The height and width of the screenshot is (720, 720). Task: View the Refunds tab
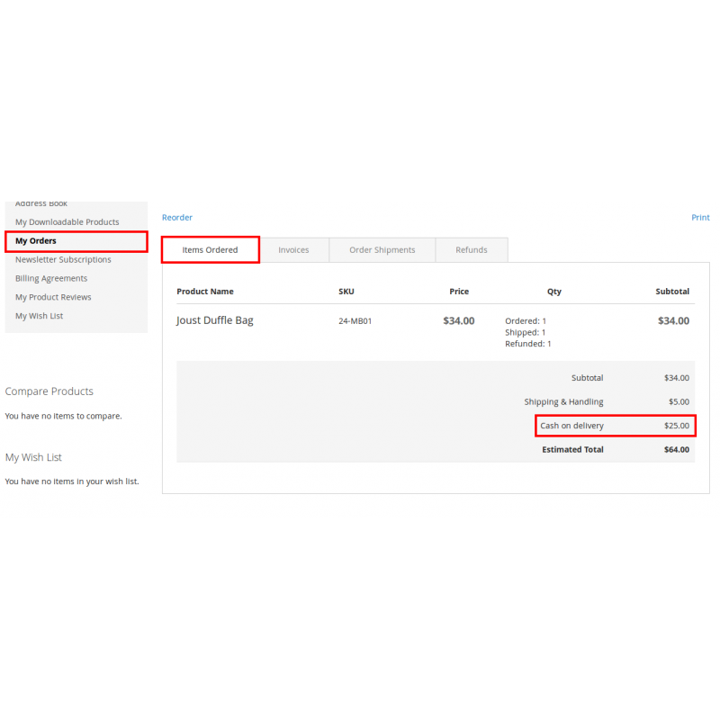pos(472,249)
